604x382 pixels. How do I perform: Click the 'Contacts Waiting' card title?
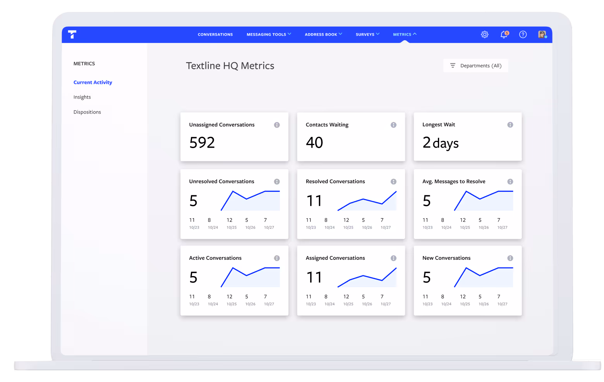327,125
